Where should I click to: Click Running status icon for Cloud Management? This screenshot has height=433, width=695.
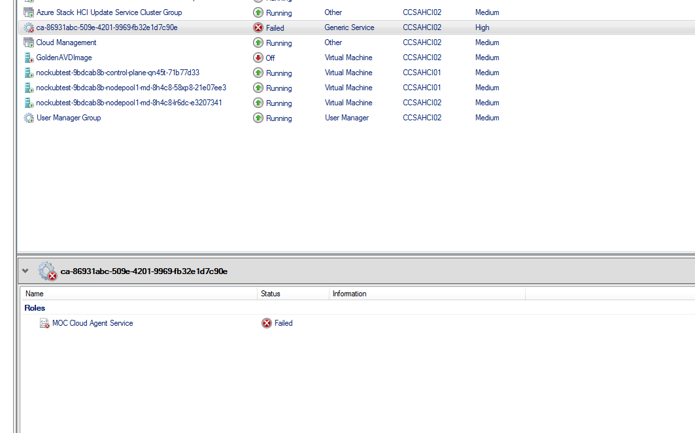[258, 43]
